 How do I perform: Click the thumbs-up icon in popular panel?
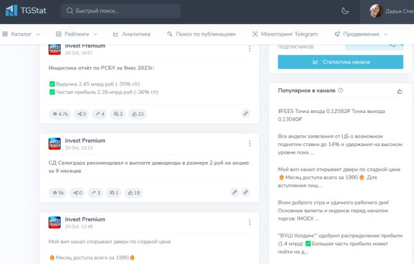pos(400,91)
